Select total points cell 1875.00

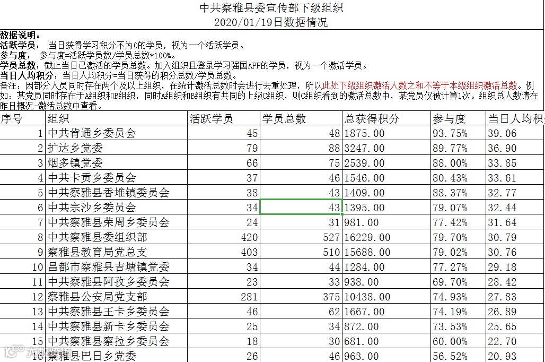[386, 133]
